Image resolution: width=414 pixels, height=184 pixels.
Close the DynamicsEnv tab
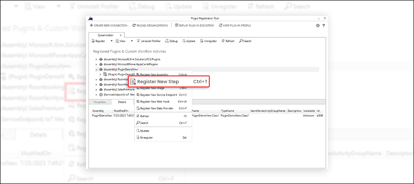121,35
